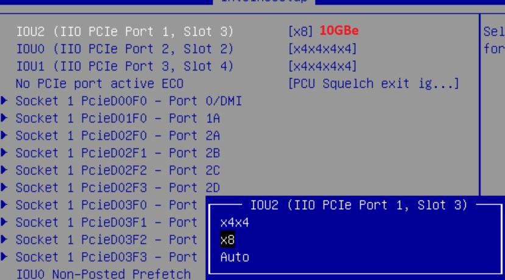Select IOU1 IIO PCIe Port 3 label
Image resolution: width=505 pixels, height=280 pixels.
pos(125,66)
